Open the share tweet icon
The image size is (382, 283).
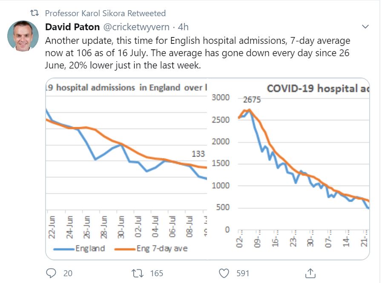(310, 273)
